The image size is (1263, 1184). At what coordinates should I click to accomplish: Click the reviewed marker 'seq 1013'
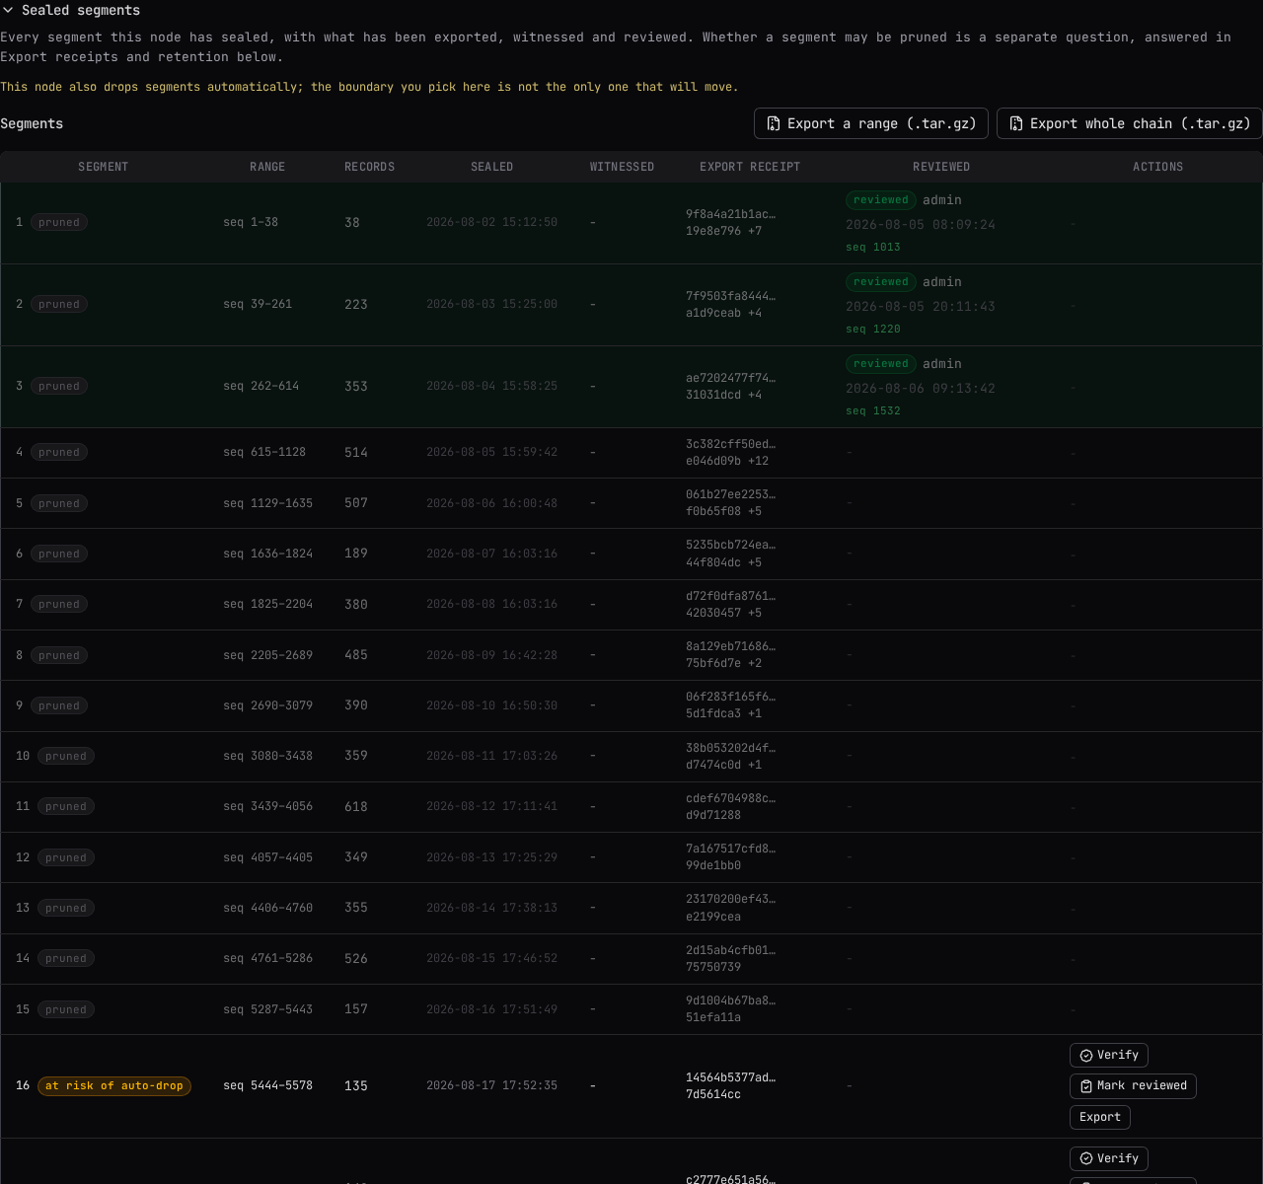(873, 247)
